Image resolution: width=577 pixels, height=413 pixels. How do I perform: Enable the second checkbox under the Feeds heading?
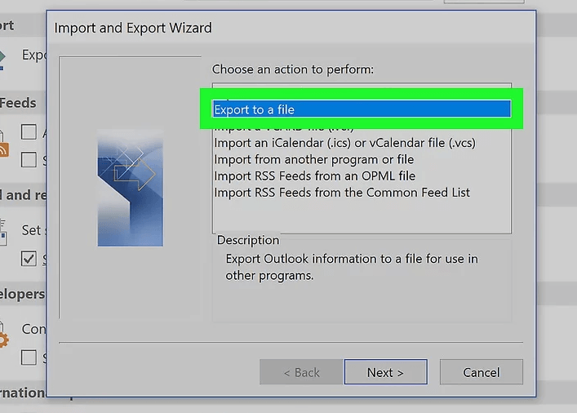pyautogui.click(x=29, y=159)
